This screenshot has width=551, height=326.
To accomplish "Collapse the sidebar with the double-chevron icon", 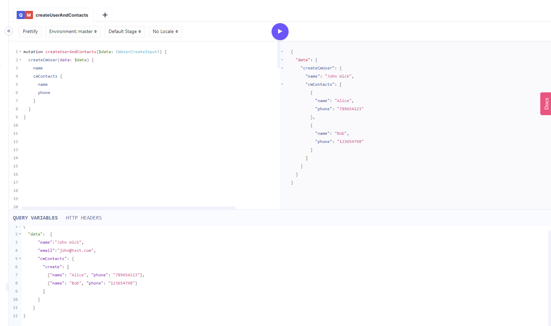I will 9,31.
